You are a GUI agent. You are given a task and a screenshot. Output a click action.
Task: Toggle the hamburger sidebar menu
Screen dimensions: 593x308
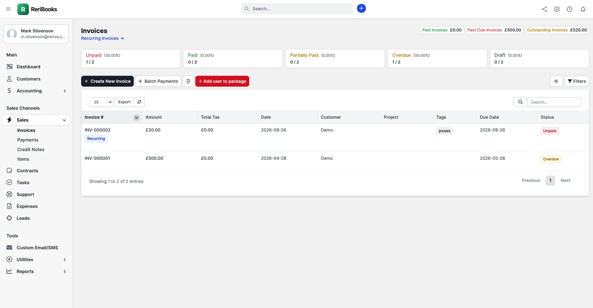click(x=8, y=9)
